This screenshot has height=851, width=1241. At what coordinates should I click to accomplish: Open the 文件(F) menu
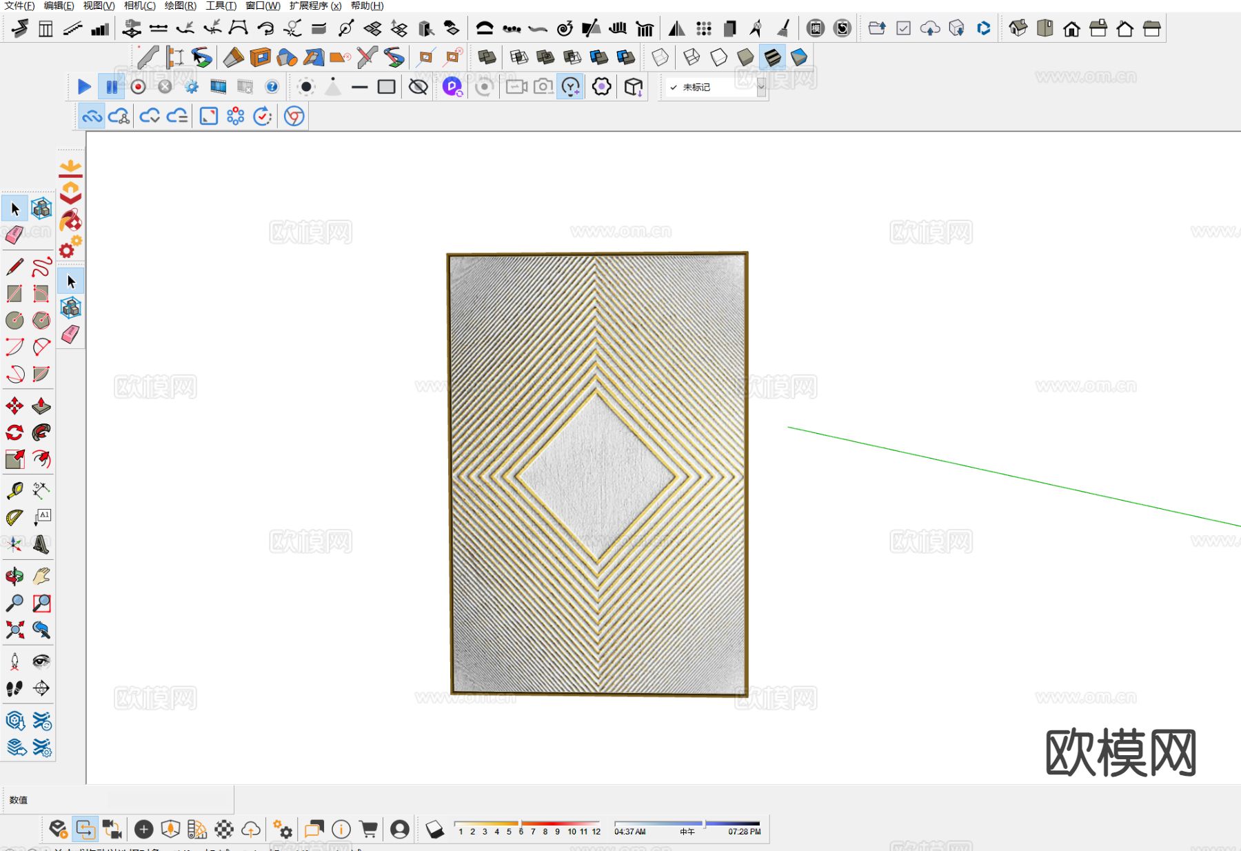point(19,6)
